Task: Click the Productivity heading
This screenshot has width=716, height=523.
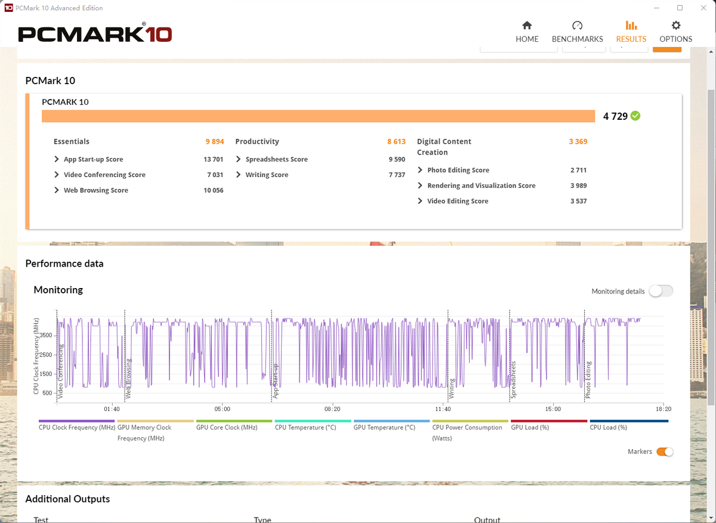Action: click(257, 141)
